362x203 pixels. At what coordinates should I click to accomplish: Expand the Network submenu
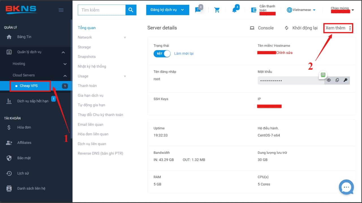click(125, 37)
